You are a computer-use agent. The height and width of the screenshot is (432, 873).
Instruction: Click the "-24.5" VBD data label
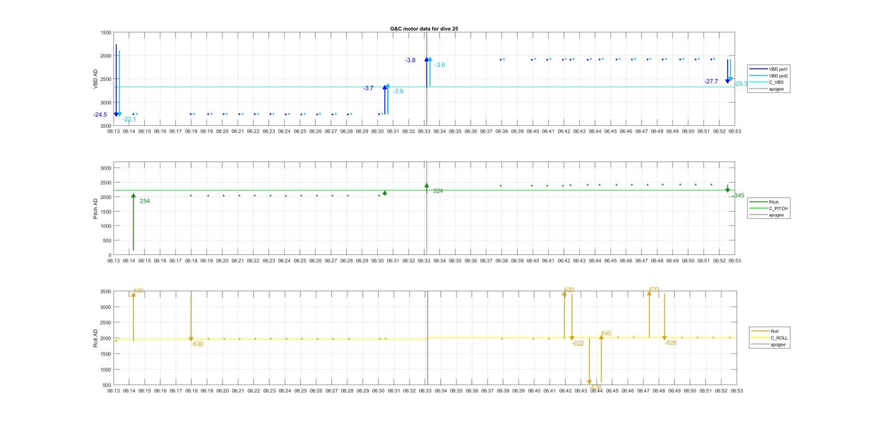100,115
